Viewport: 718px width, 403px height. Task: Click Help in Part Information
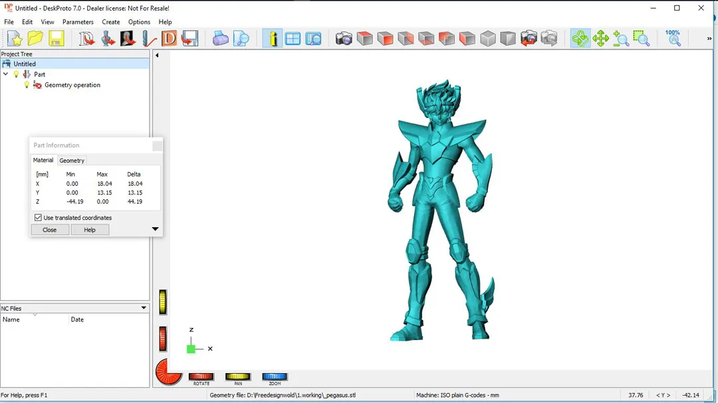point(90,230)
